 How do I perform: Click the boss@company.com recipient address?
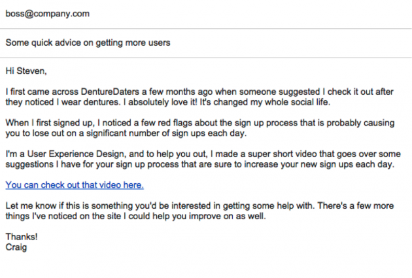(48, 14)
